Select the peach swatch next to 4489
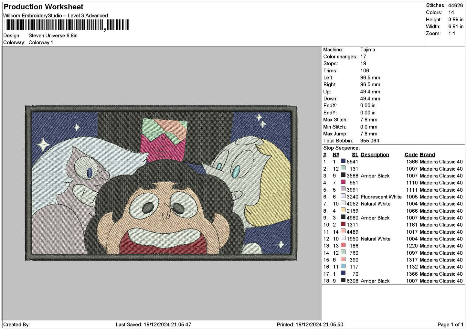Viewport: 467px width, 330px height. (x=343, y=231)
